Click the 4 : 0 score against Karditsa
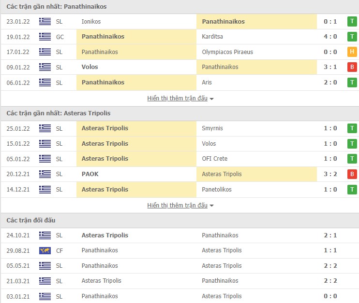 coord(330,37)
